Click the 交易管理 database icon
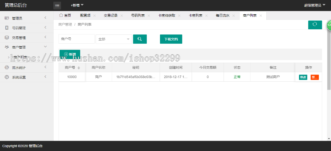 (x=7, y=38)
